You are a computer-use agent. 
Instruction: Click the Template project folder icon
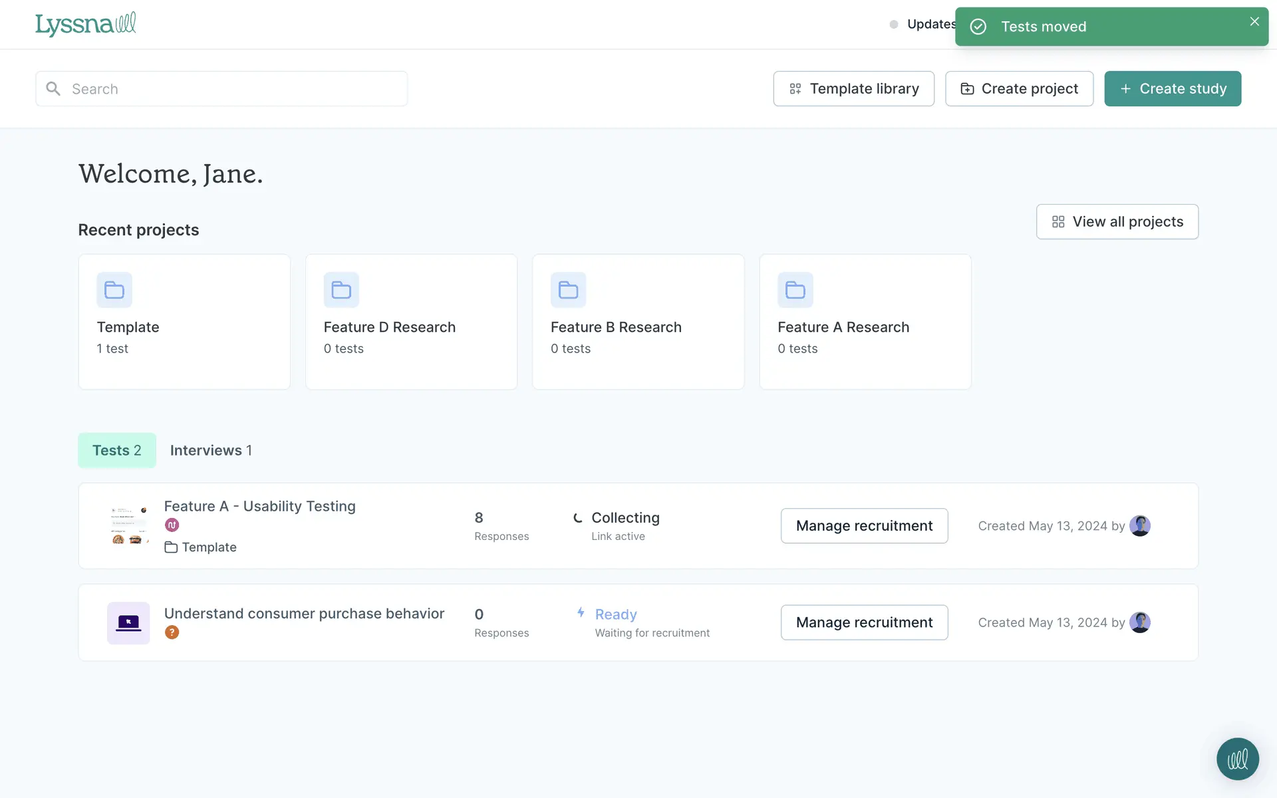(x=114, y=290)
